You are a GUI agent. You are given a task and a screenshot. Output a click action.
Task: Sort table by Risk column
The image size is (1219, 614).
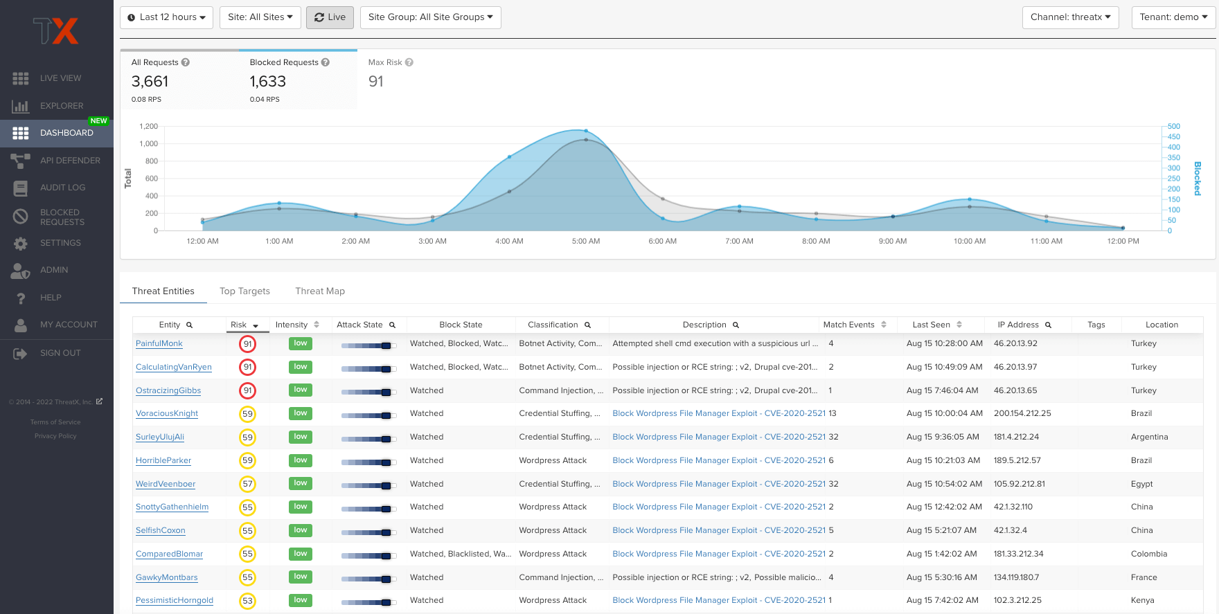(244, 325)
